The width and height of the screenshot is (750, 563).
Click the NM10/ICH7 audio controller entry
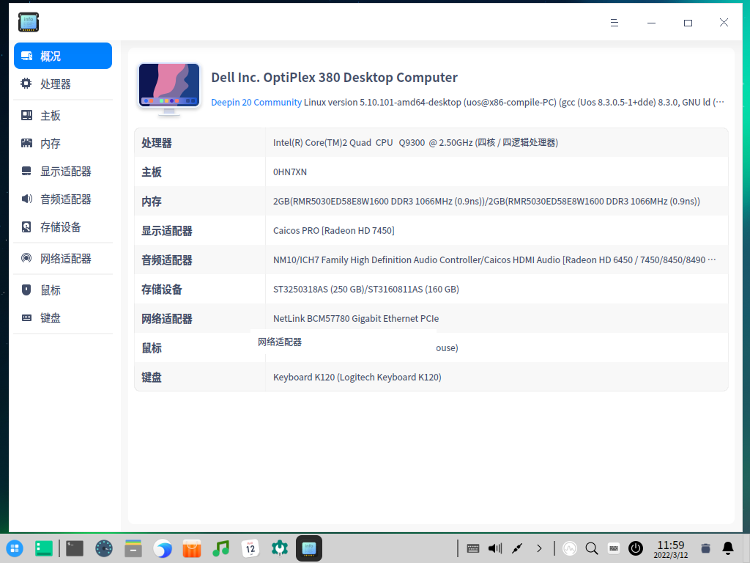[x=494, y=260]
